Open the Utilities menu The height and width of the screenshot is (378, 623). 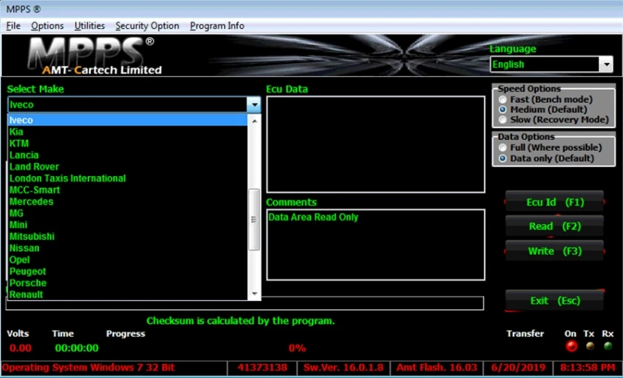(x=89, y=26)
